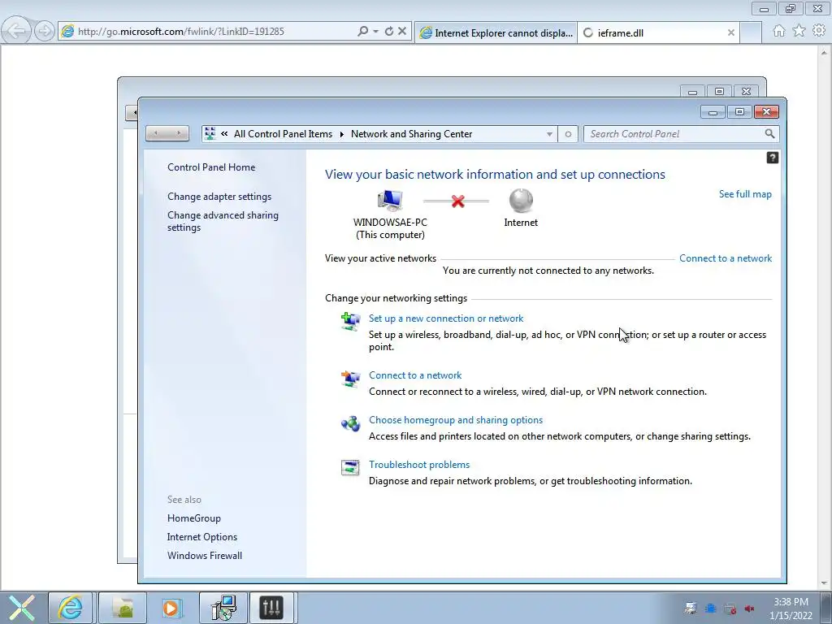Viewport: 832px width, 624px height.
Task: Click the refresh button beside the breadcrumb bar
Action: pos(568,134)
